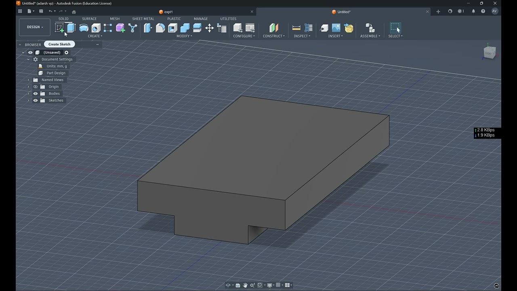Switch to the expt1 document tab

point(168,12)
